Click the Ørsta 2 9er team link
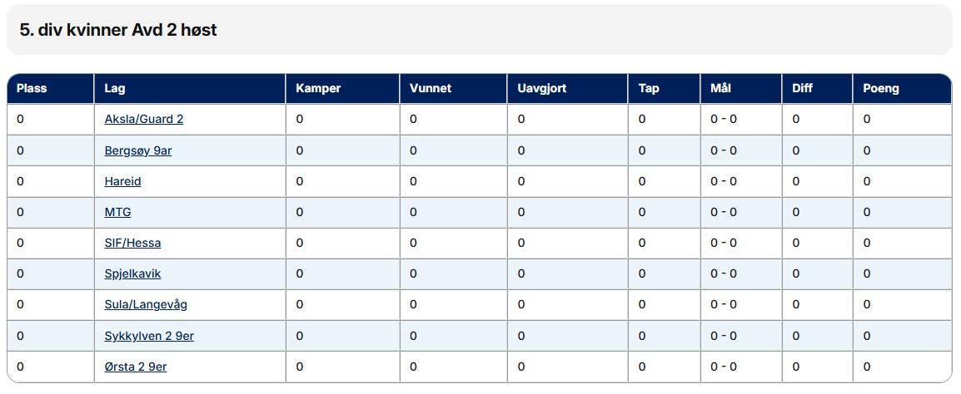Viewport: 961px width, 394px height. coord(136,367)
